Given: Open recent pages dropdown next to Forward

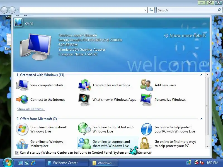Looking at the screenshot, I should 18,10.
